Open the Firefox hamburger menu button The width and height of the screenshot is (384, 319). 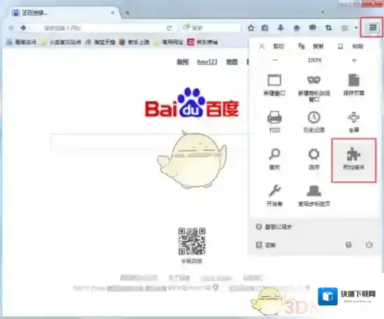click(373, 28)
